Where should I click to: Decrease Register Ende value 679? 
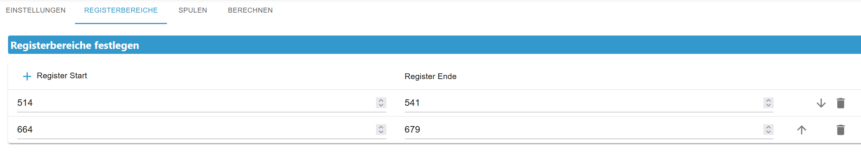pyautogui.click(x=768, y=132)
